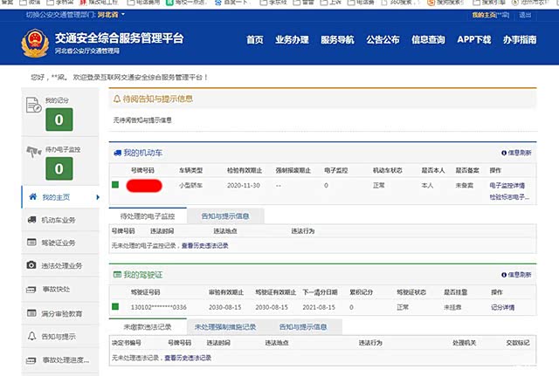The image size is (559, 376).
Task: Expand the 河北省 region dropdown
Action: pyautogui.click(x=111, y=15)
